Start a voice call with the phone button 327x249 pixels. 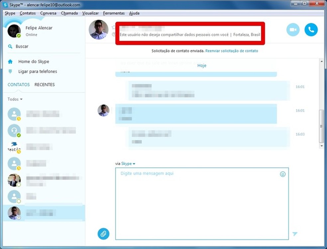tap(311, 30)
